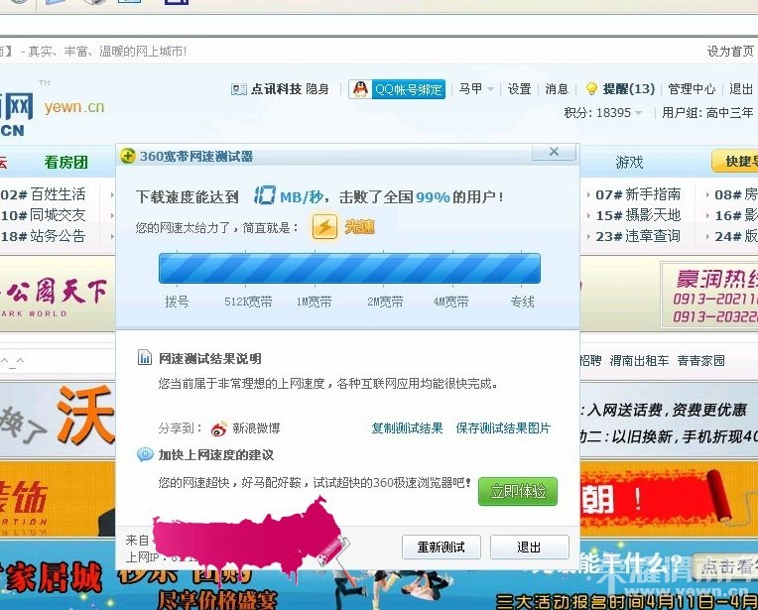758x610 pixels.
Task: Click the lightning bolt speed icon
Action: pos(324,227)
